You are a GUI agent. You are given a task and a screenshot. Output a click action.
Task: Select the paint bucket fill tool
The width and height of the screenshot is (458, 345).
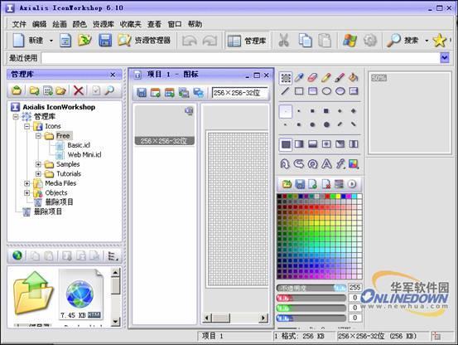coord(354,77)
